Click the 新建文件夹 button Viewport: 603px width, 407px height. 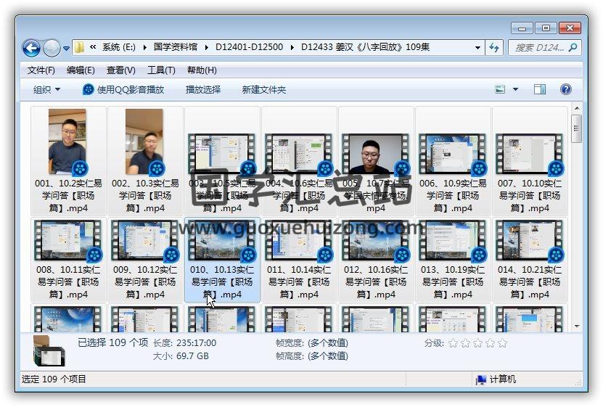[x=263, y=89]
